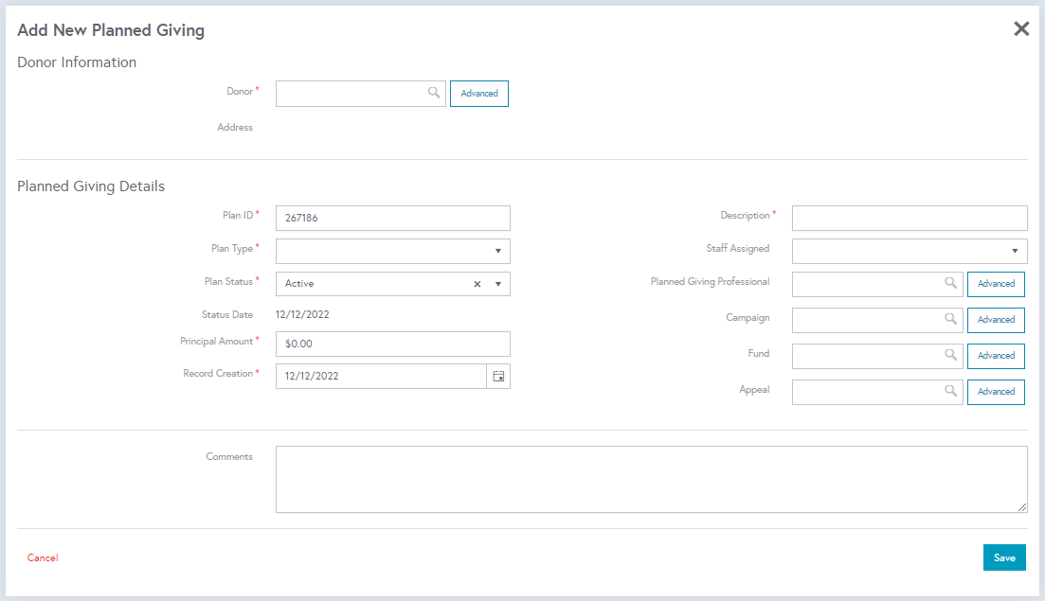Clear the Active plan status with the x
The width and height of the screenshot is (1045, 601).
click(477, 284)
